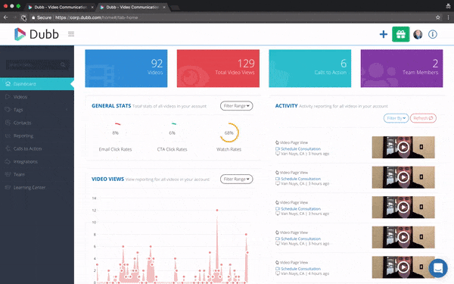
Task: Close the second Dubb browser tab
Action: click(164, 7)
